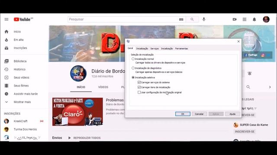
Task: Open the account avatar menu
Action: [266, 19]
